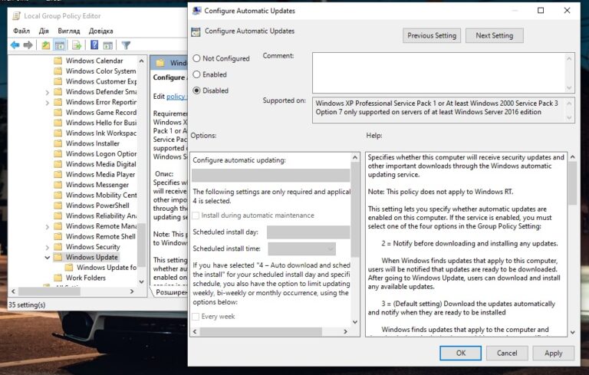Click the Edit policy setting link
Viewport: 589px width, 375px height.
(176, 97)
